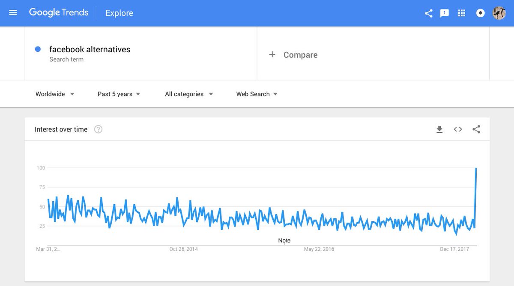Click the 100 y-axis label
The height and width of the screenshot is (286, 514).
click(x=41, y=168)
